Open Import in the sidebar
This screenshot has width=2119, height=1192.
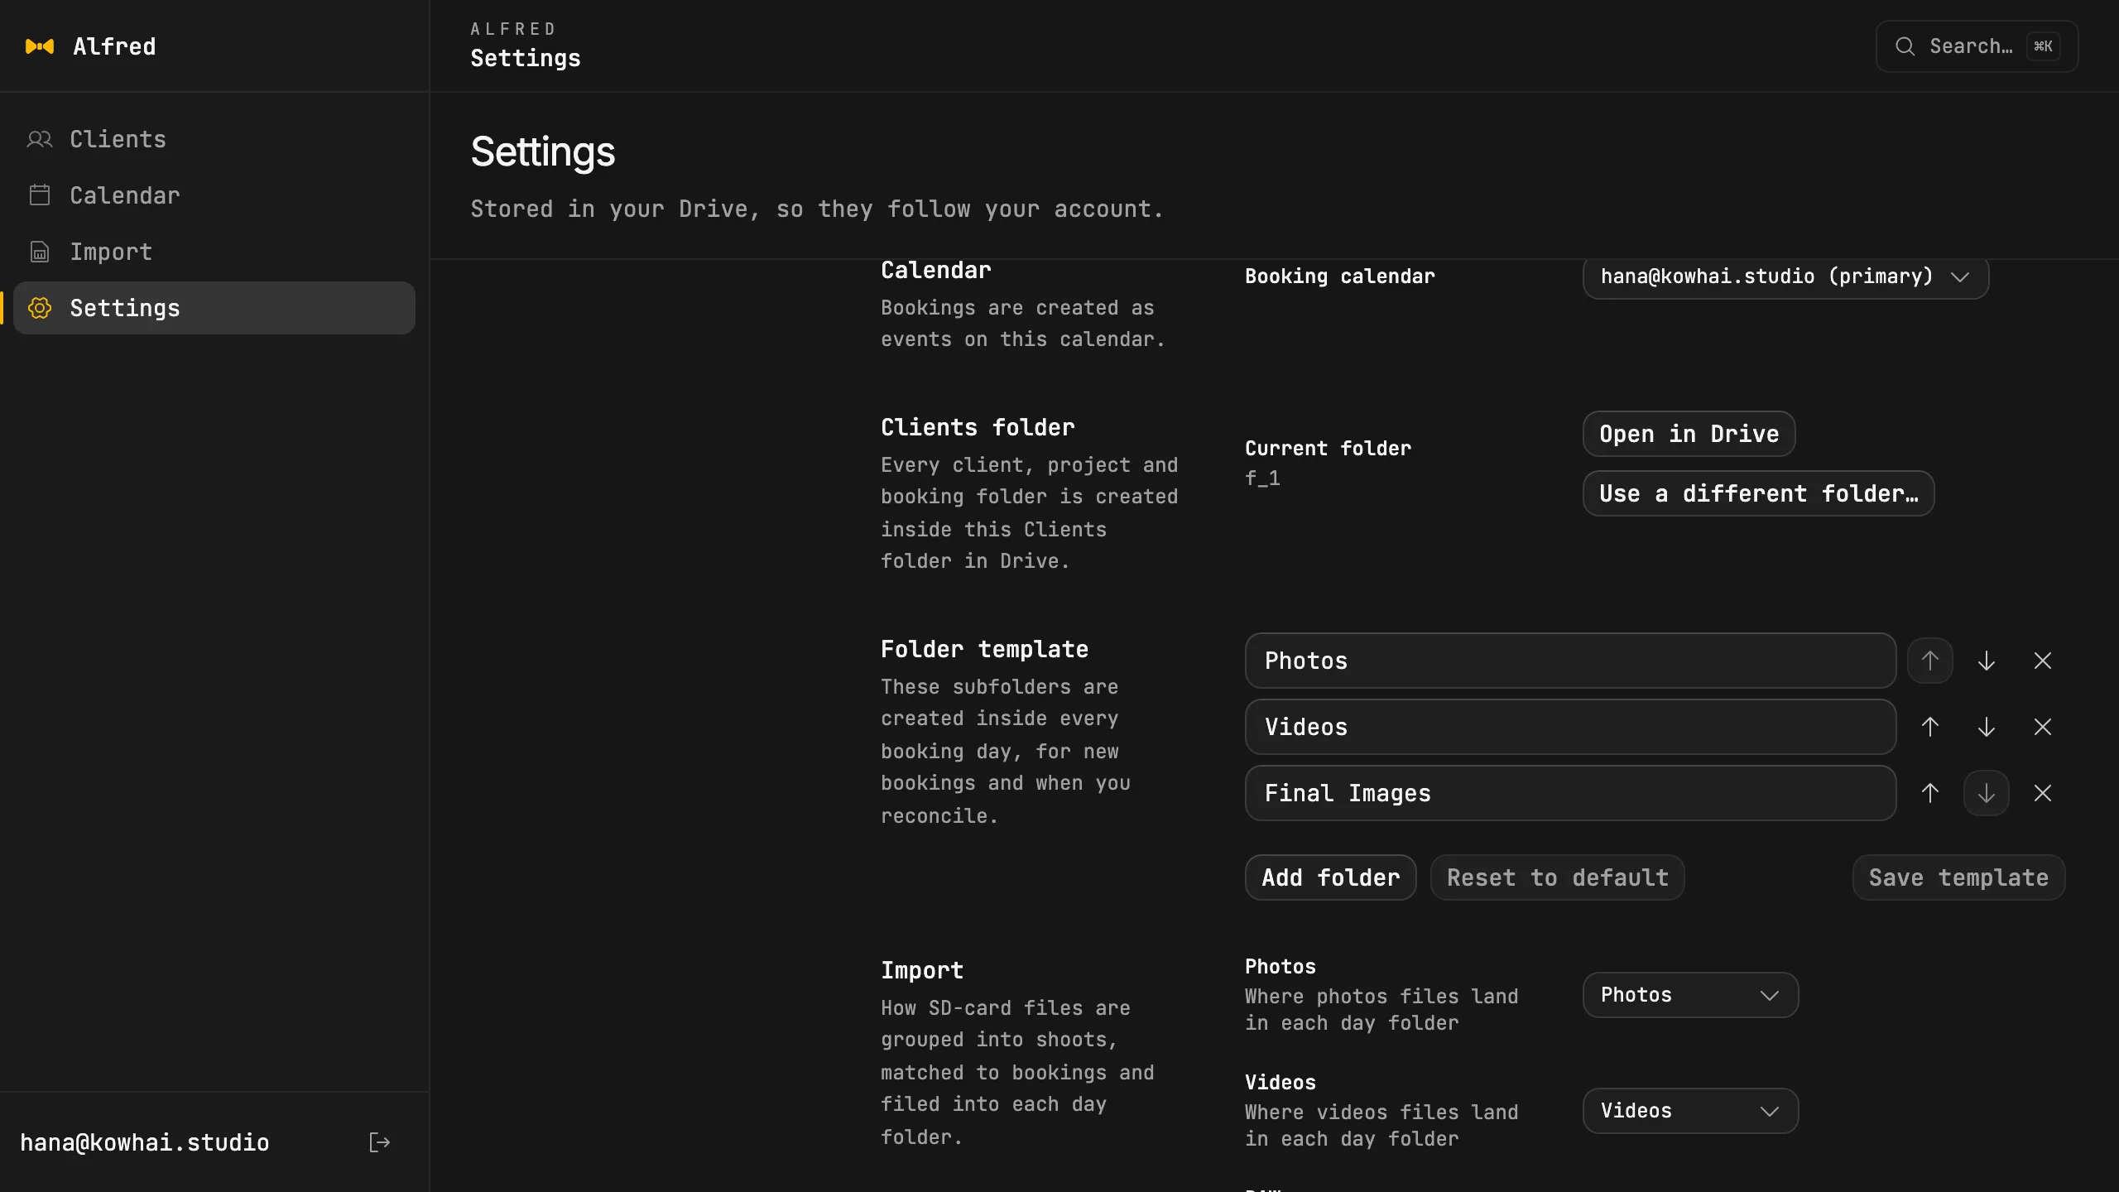(x=214, y=252)
